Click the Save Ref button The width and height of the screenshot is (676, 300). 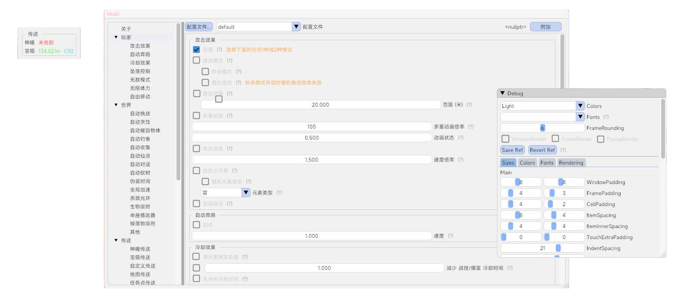[x=512, y=150]
